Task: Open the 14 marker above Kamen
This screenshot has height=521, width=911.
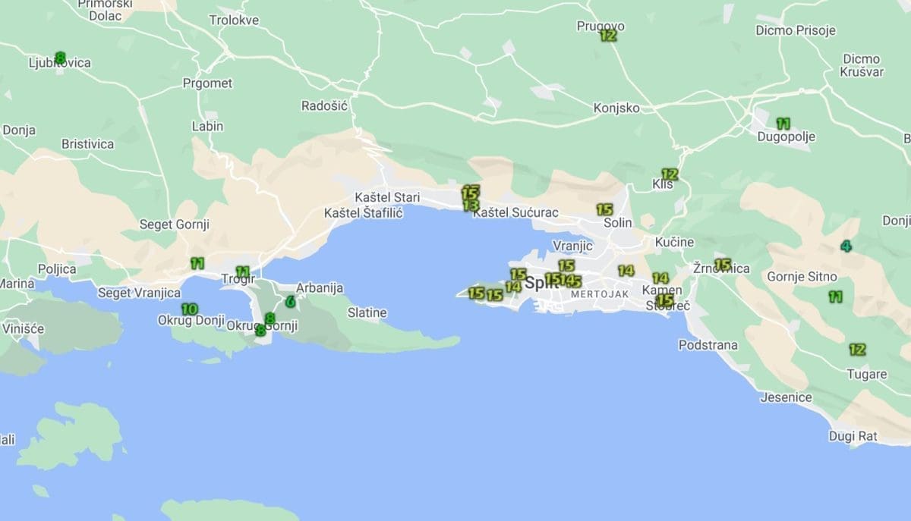Action: click(x=660, y=278)
